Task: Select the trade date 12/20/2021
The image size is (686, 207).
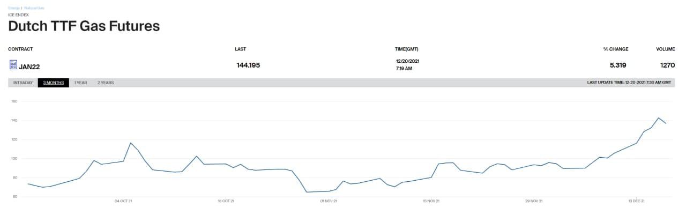Action: coord(407,61)
